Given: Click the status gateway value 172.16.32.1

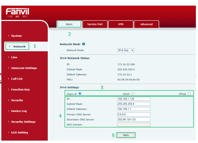Looking at the screenshot, I should click(124, 75).
